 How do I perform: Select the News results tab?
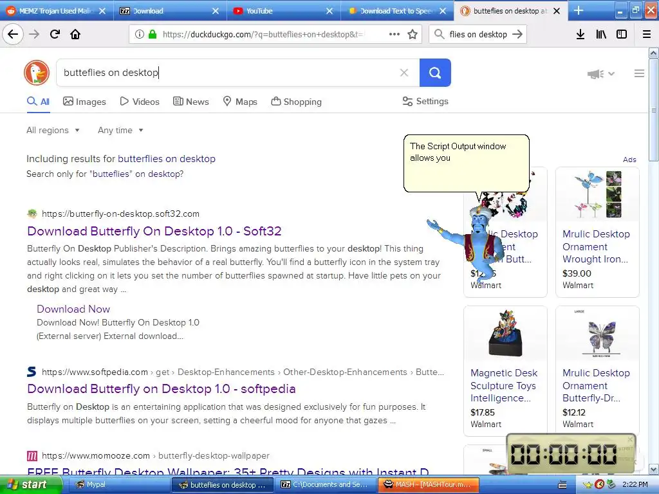(x=190, y=102)
